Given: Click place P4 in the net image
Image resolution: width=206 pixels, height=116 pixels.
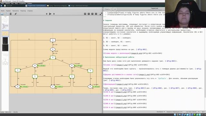Looking at the screenshot, I should click(35, 65).
